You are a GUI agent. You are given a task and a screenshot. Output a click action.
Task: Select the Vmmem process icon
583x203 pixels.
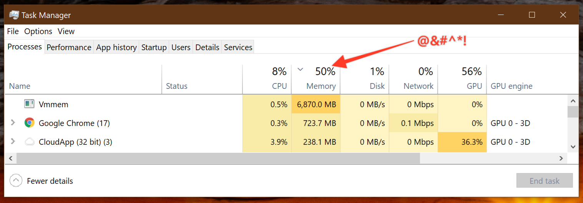pos(29,104)
